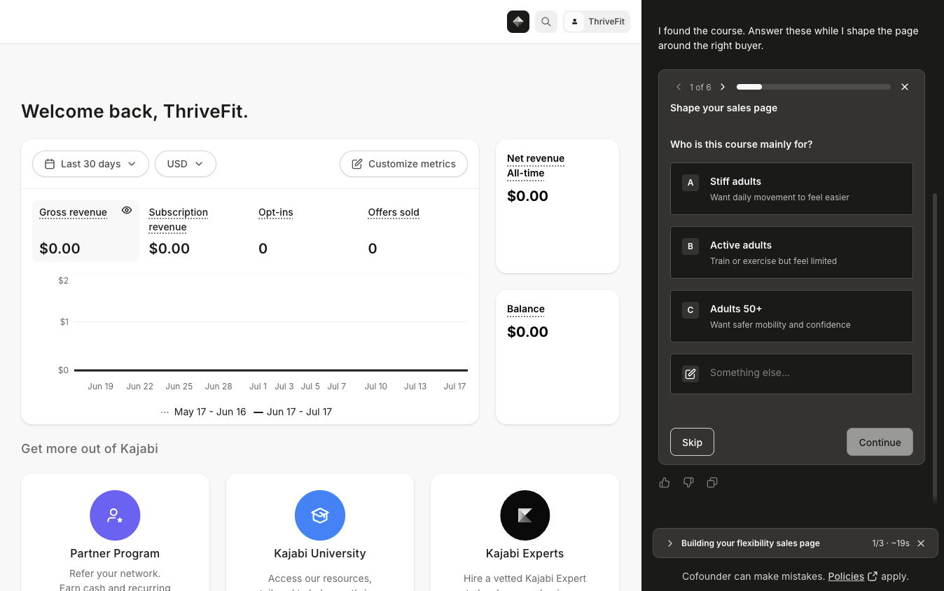Click the Net revenue All-time label
944x591 pixels.
tap(536, 165)
